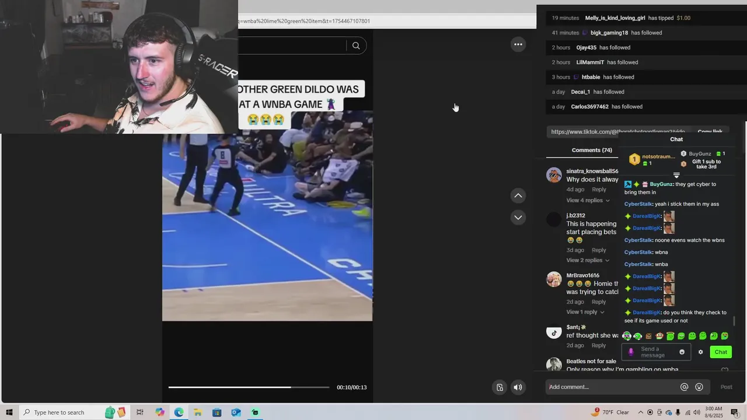Open File Explorer from taskbar

(x=198, y=412)
